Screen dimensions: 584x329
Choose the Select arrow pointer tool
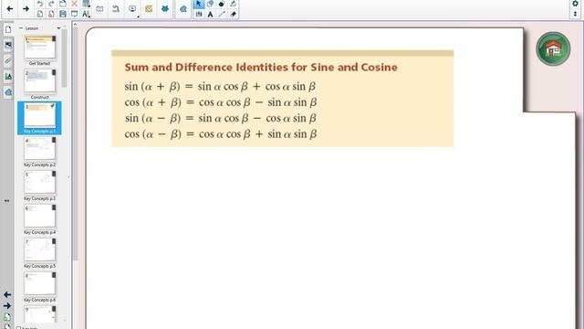pyautogui.click(x=199, y=4)
